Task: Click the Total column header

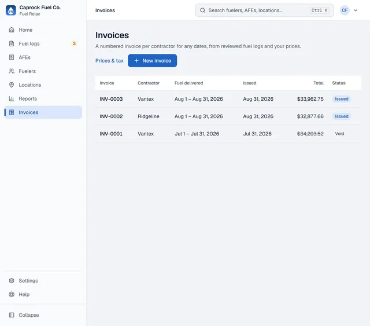Action: pyautogui.click(x=319, y=83)
